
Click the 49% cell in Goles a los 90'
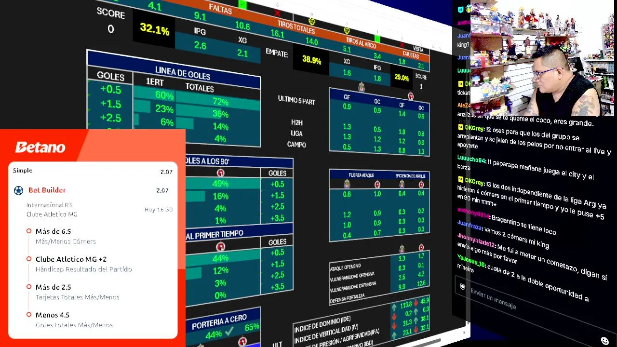pyautogui.click(x=220, y=184)
